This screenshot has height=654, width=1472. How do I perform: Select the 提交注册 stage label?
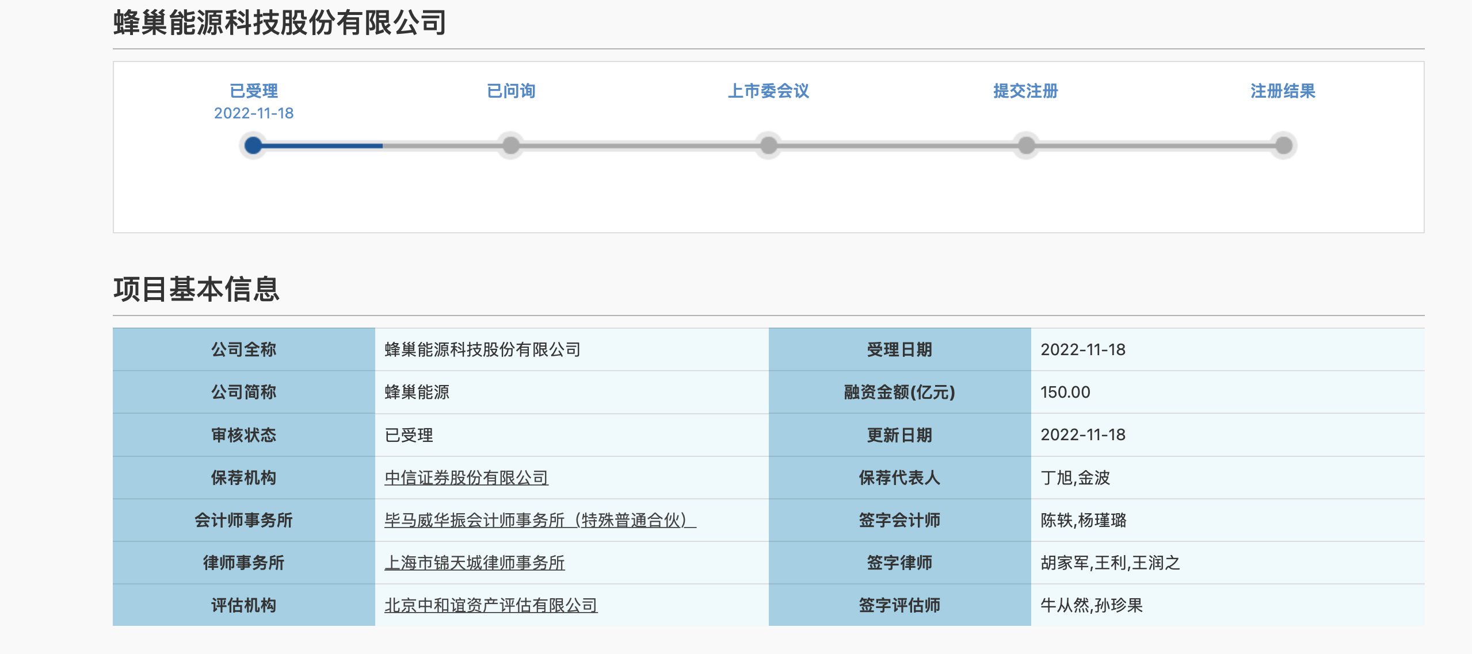(x=1025, y=91)
